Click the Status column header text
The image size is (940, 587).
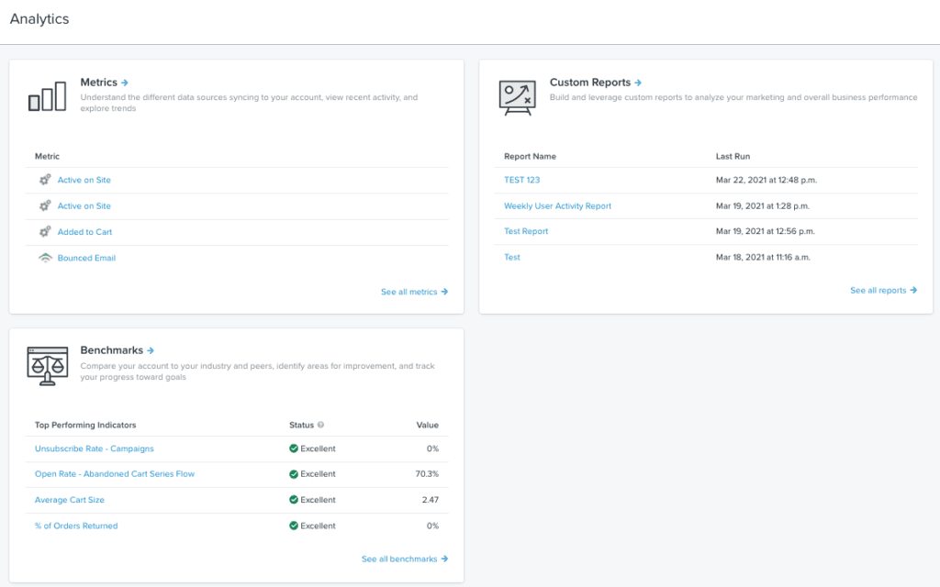[x=301, y=425]
